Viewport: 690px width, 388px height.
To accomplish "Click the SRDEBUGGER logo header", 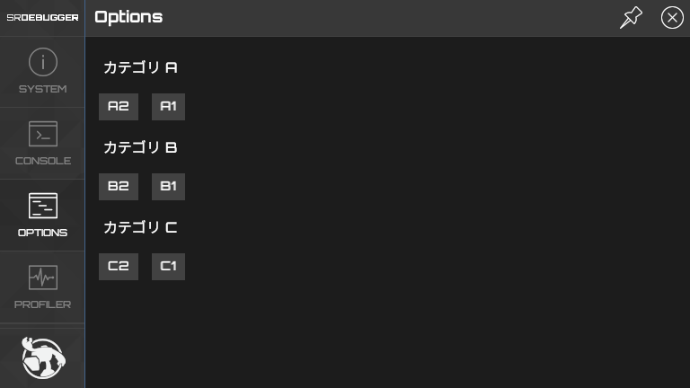I will (x=42, y=17).
